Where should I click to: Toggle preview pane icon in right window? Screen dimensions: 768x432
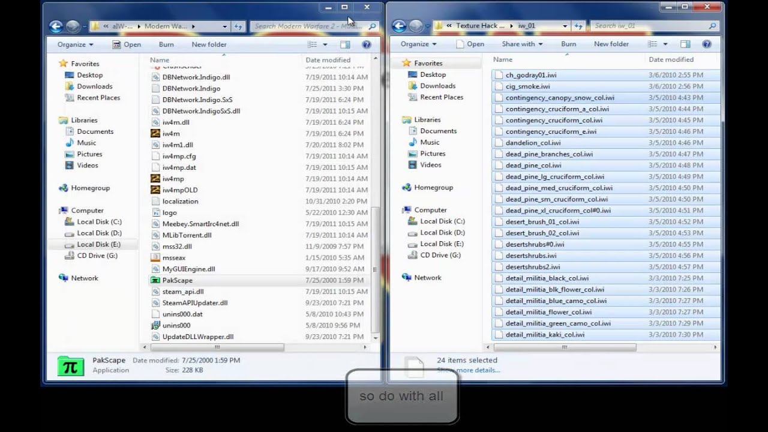click(x=685, y=44)
